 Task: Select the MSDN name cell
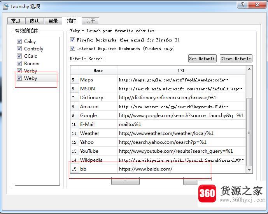(x=98, y=89)
